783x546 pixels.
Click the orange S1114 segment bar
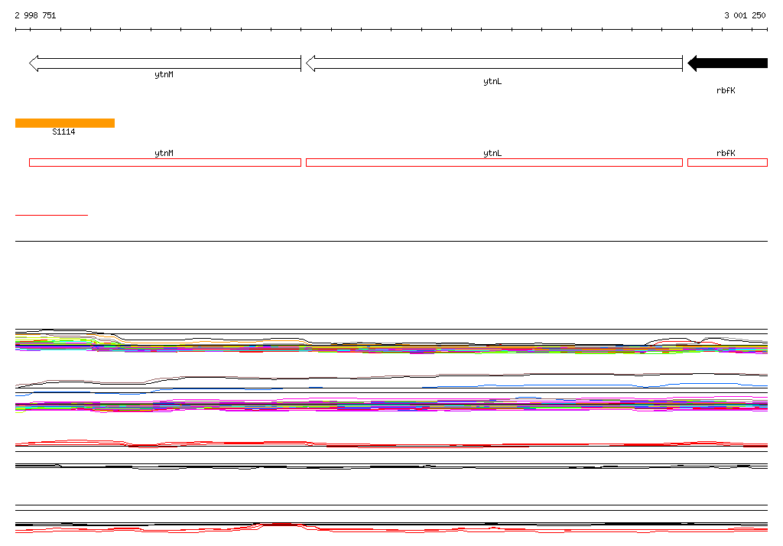(65, 123)
